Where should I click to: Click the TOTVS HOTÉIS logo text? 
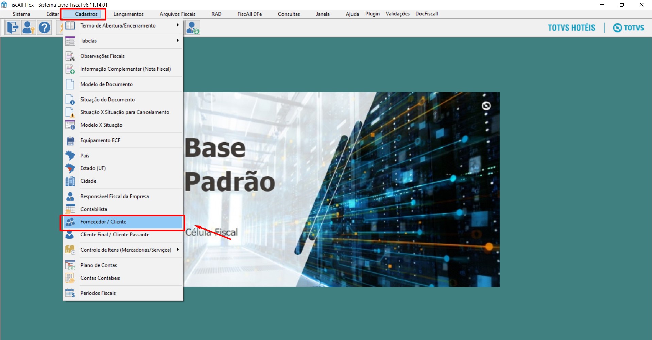tap(571, 28)
